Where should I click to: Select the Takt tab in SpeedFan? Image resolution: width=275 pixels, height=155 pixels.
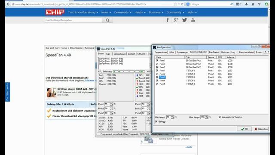point(108,54)
